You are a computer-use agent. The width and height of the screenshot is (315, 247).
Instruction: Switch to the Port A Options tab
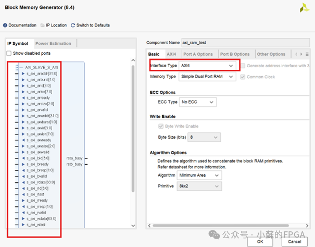pos(198,54)
